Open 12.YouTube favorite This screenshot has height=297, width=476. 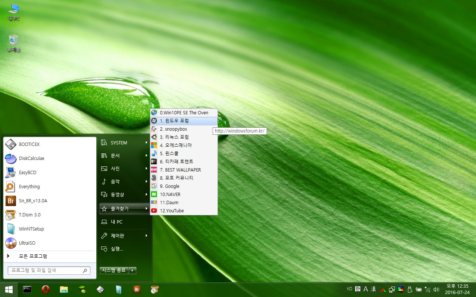(184, 210)
